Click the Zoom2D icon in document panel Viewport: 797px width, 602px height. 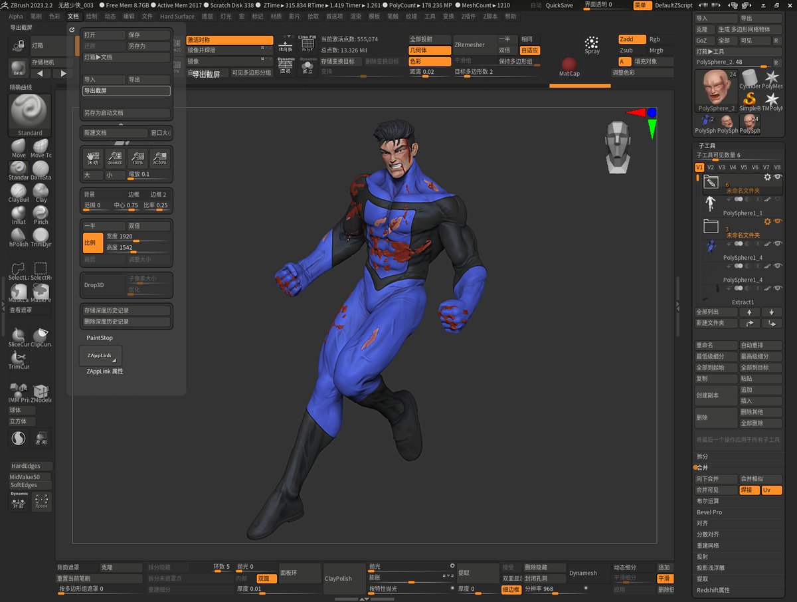coord(115,158)
